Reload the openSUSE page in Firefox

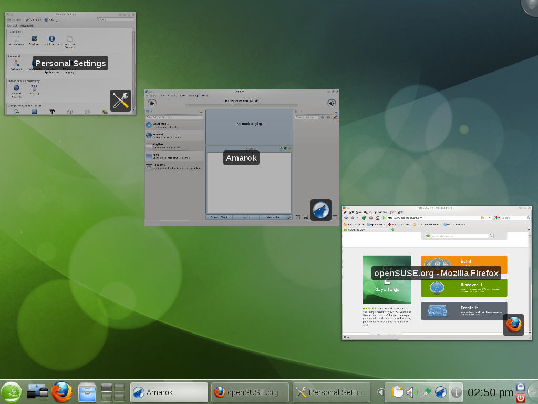point(363,218)
